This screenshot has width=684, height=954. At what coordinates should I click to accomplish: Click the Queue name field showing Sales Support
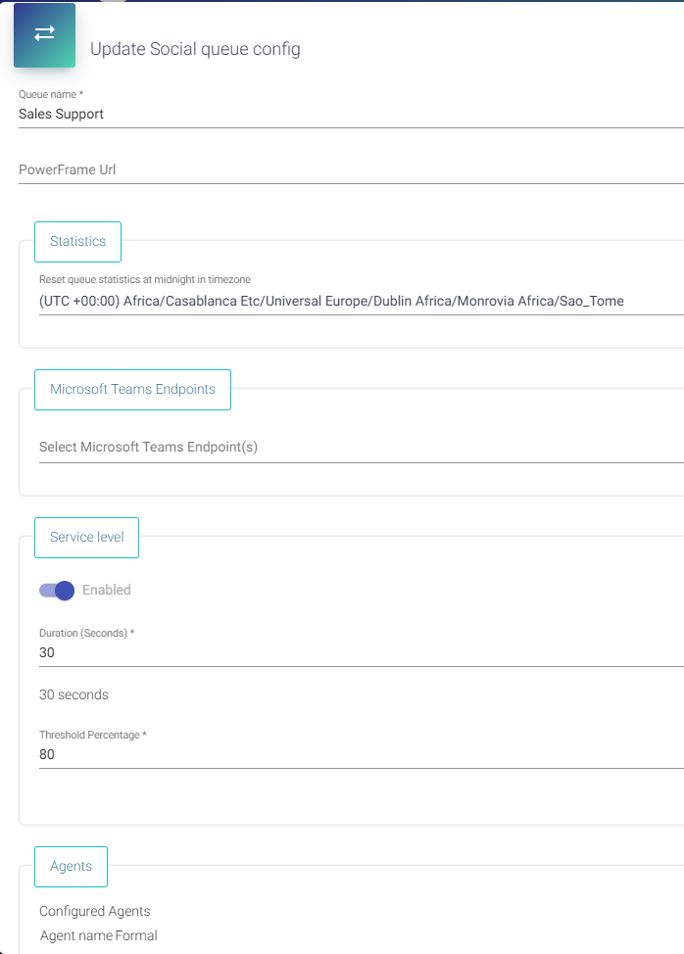click(x=196, y=114)
